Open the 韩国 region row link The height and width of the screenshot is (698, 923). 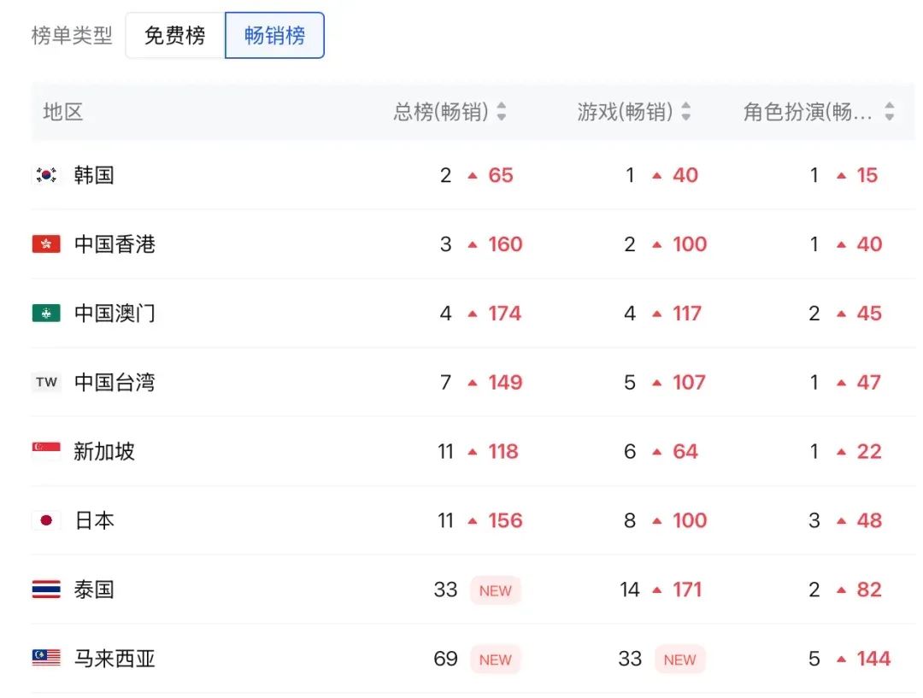click(94, 175)
